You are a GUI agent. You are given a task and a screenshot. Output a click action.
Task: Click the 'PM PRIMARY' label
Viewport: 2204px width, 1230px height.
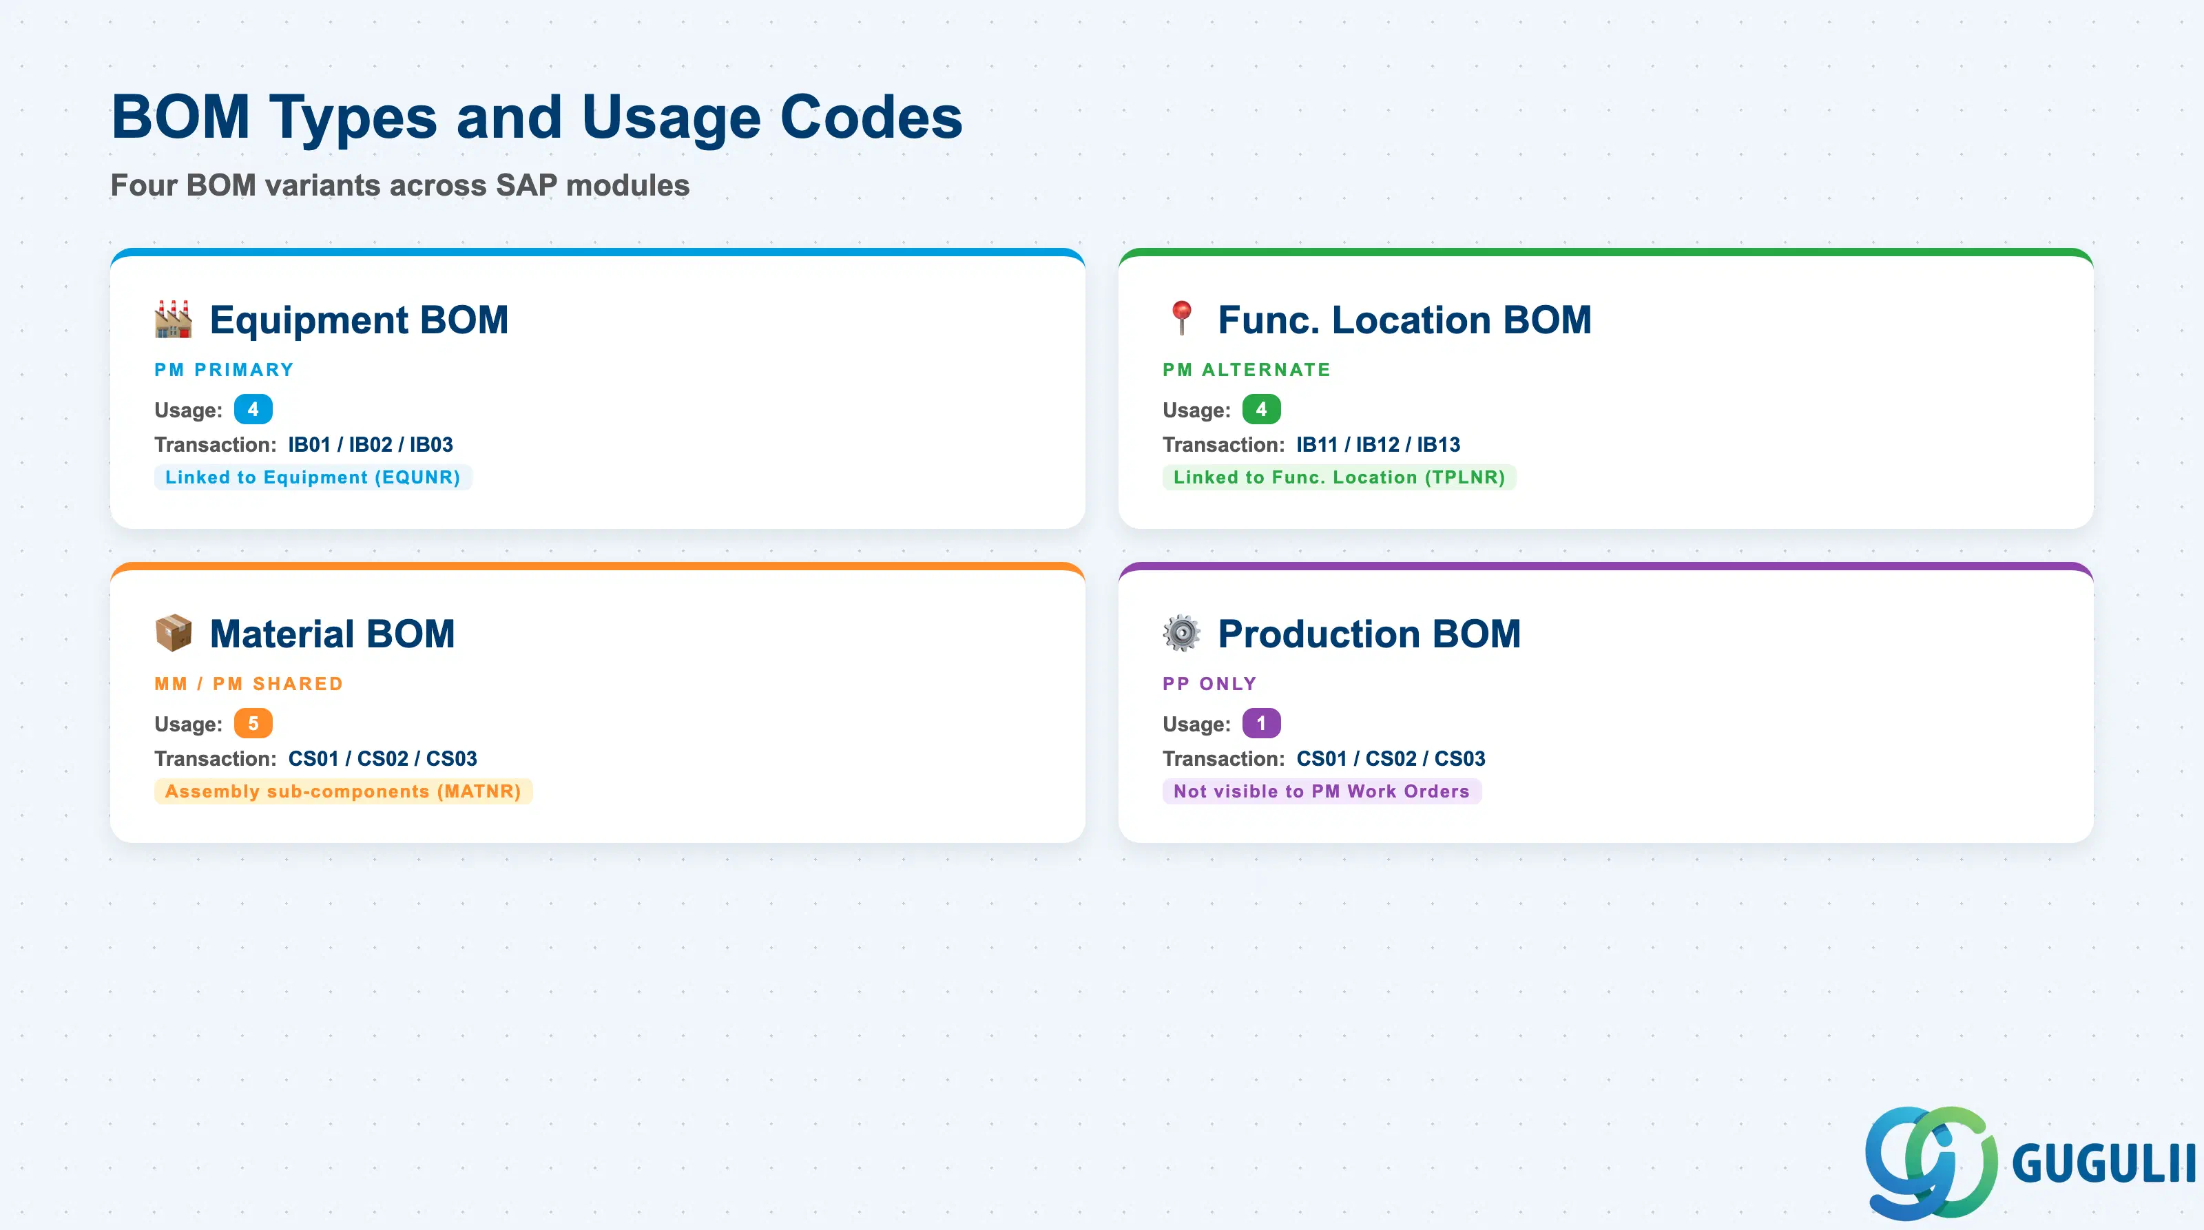coord(224,370)
